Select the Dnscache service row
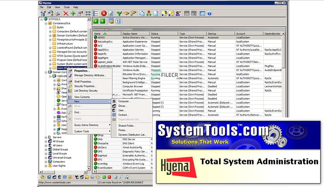The image size is (324, 187). pyautogui.click(x=123, y=143)
